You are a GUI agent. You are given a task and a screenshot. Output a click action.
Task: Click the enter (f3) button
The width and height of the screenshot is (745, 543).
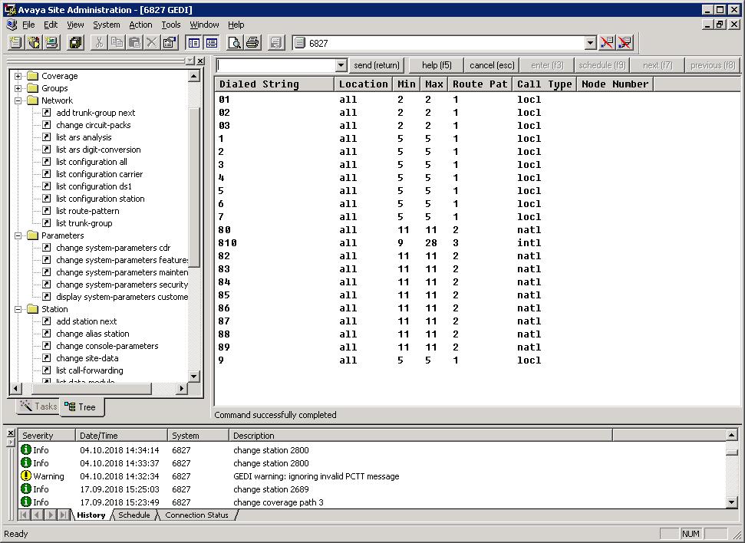(x=547, y=65)
